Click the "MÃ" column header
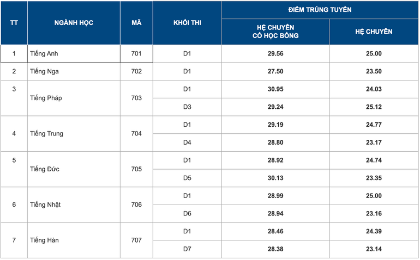Viewport: 420px width, 260px height. coord(136,23)
